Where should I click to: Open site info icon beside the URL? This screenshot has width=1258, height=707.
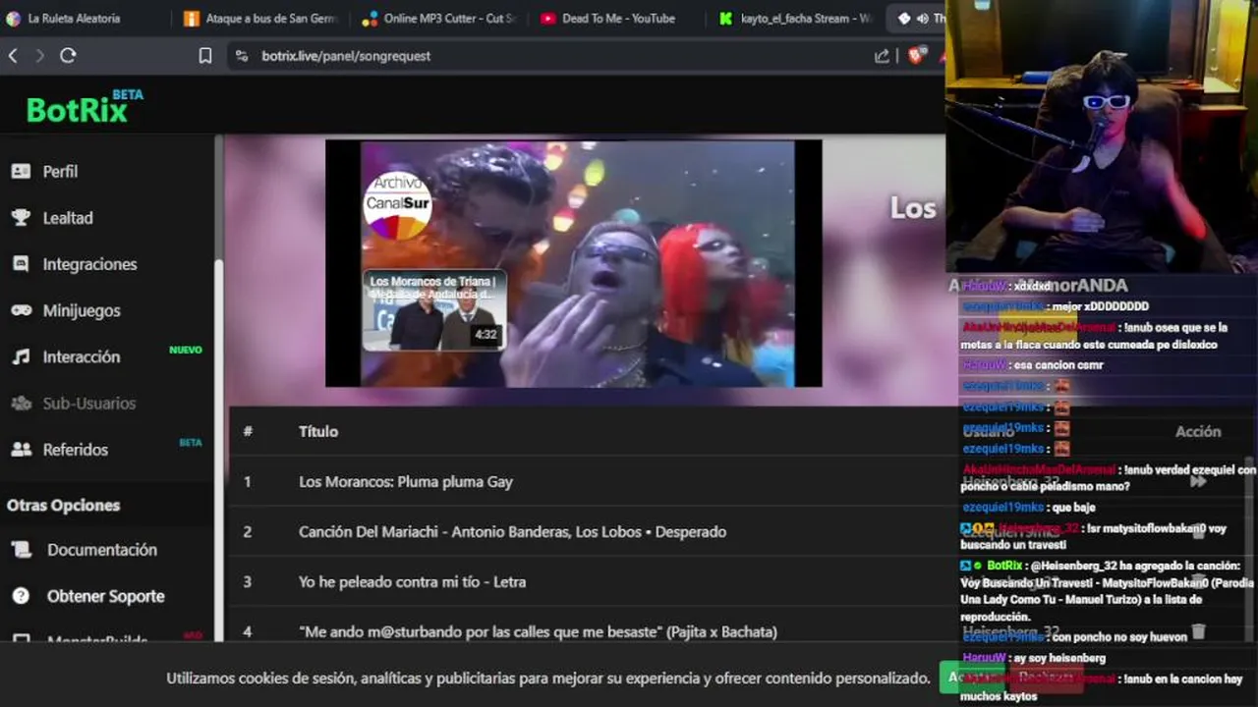pos(242,56)
